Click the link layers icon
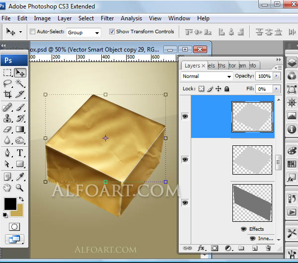The width and height of the screenshot is (298, 263). coord(187,248)
